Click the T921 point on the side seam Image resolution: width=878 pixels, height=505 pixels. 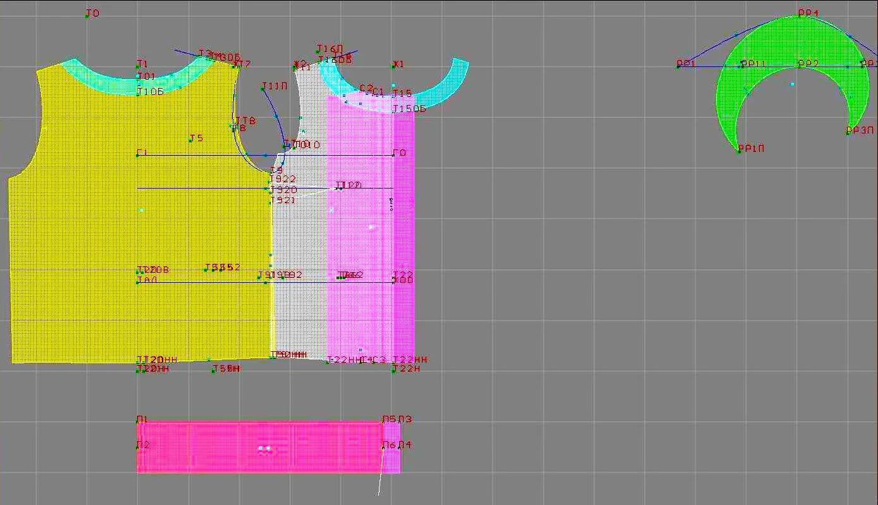point(271,203)
